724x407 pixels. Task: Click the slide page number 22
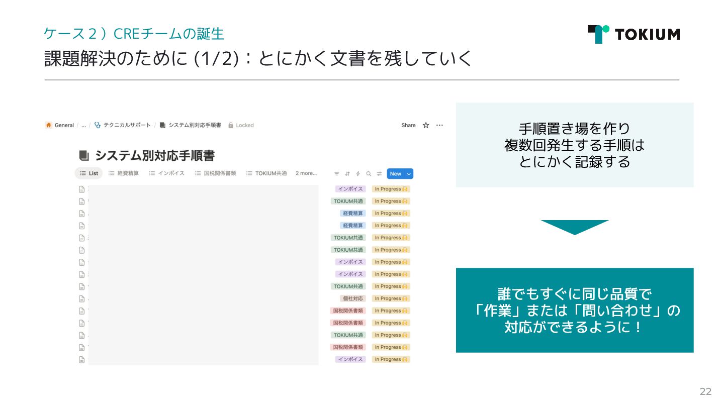click(x=705, y=392)
